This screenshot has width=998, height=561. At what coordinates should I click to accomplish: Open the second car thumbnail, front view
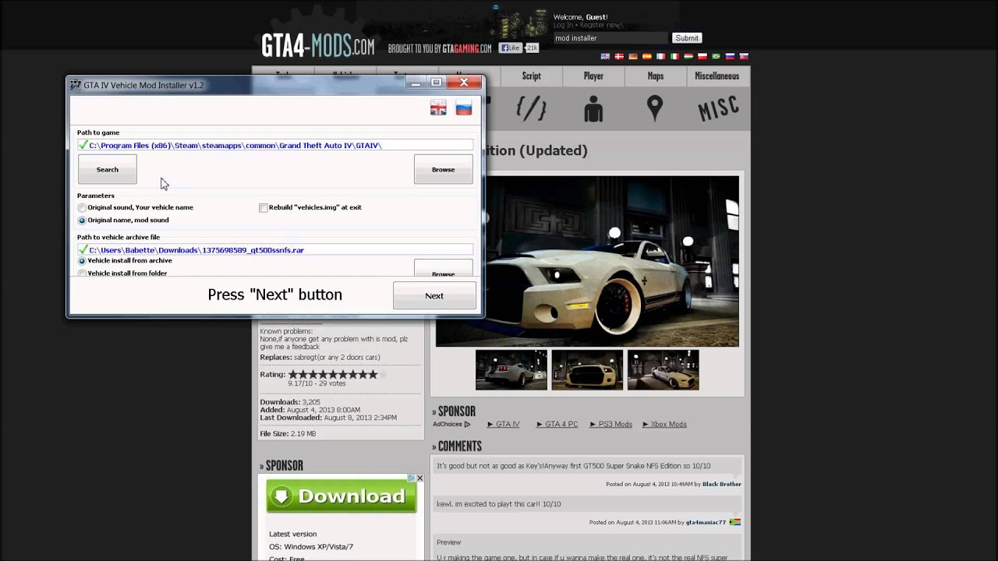(587, 370)
